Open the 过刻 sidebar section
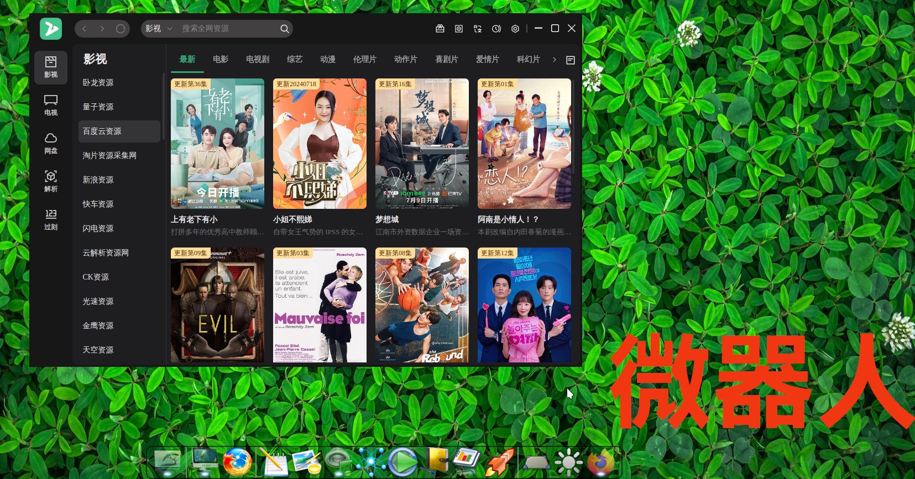Viewport: 915px width, 479px height. click(51, 219)
